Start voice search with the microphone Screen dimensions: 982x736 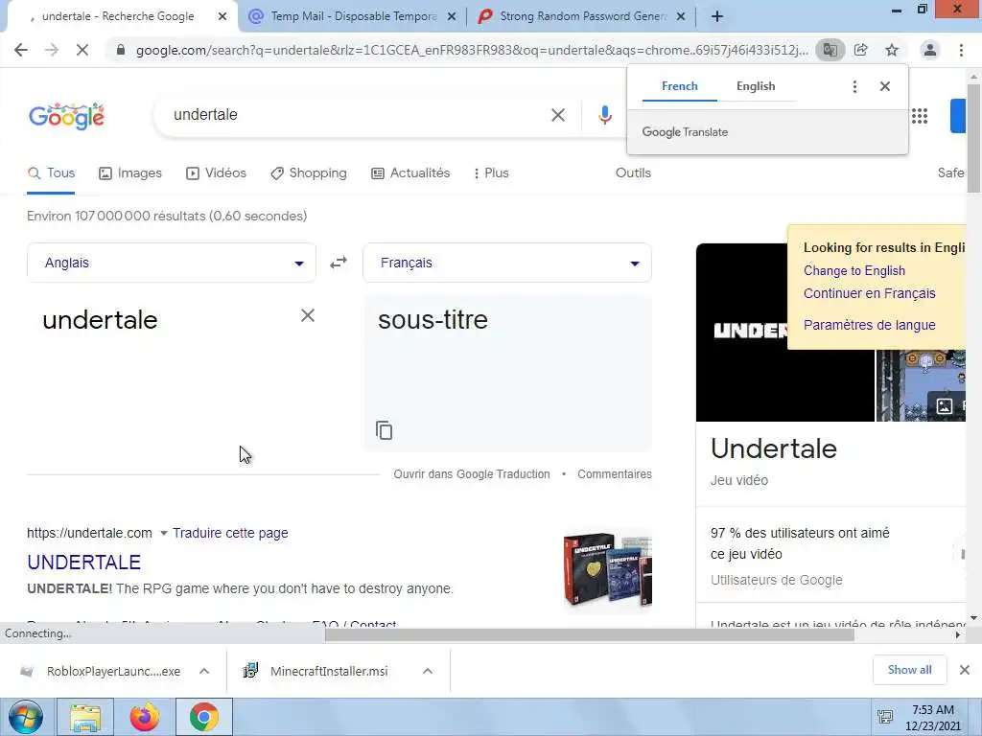coord(604,115)
